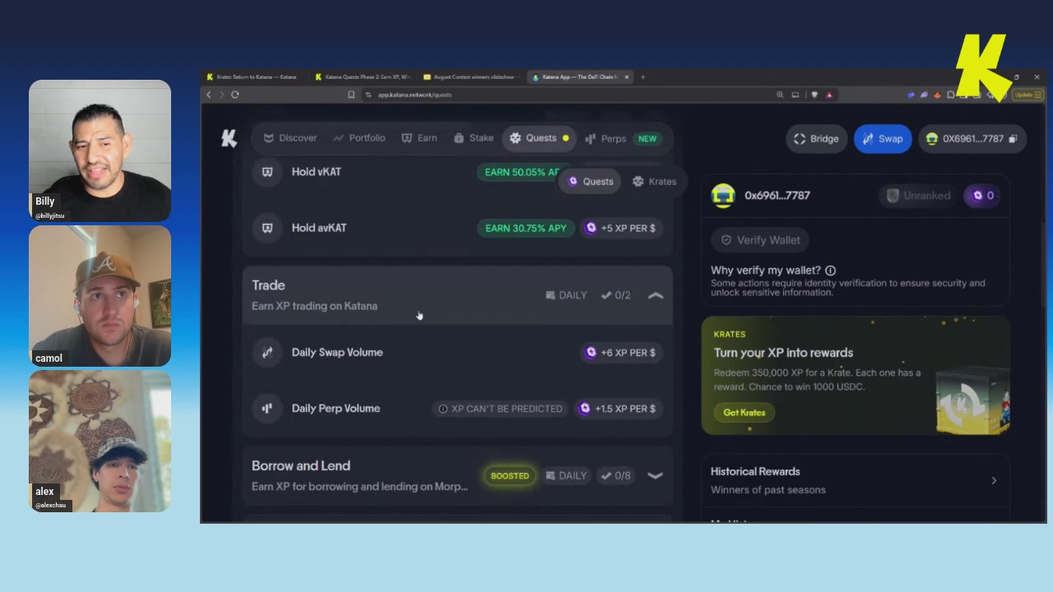Switch to the Stake tab
This screenshot has height=592, width=1053.
click(x=473, y=138)
